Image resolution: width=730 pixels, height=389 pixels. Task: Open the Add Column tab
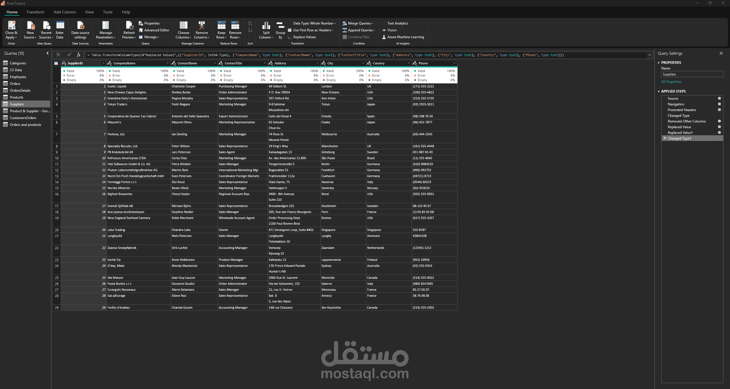point(64,12)
